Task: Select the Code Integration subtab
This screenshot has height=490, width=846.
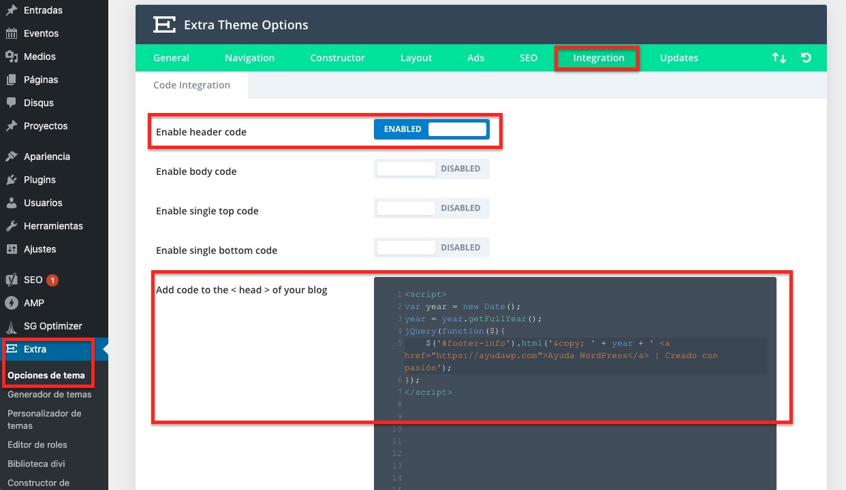Action: pos(191,85)
